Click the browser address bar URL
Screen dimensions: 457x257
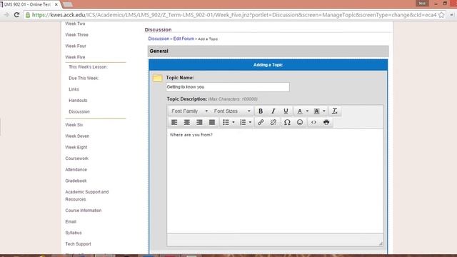pyautogui.click(x=233, y=15)
